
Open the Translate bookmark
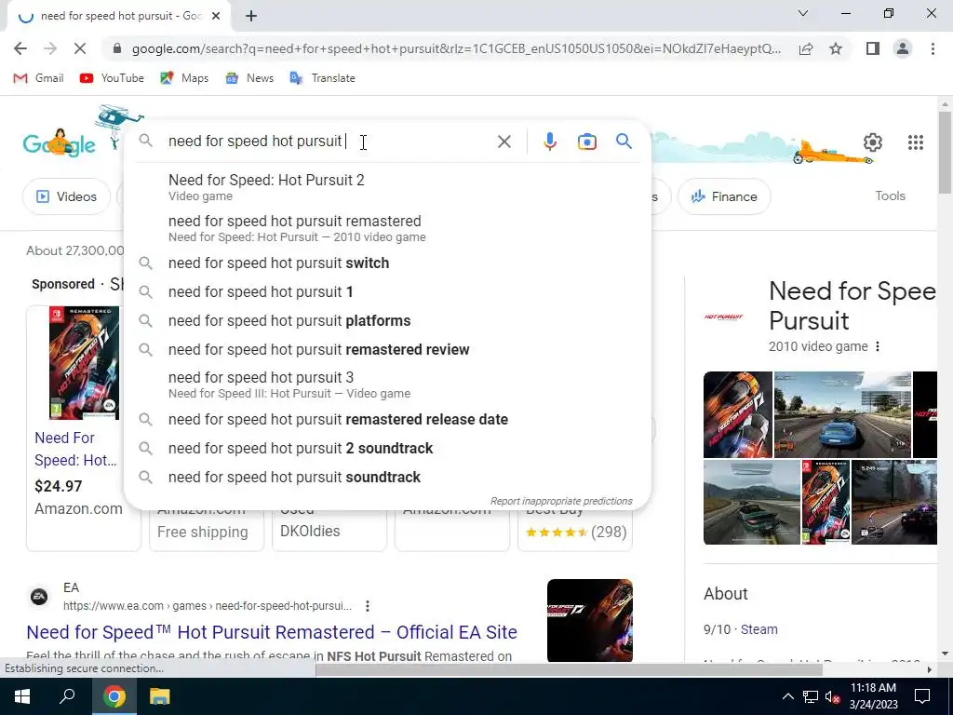click(x=322, y=78)
